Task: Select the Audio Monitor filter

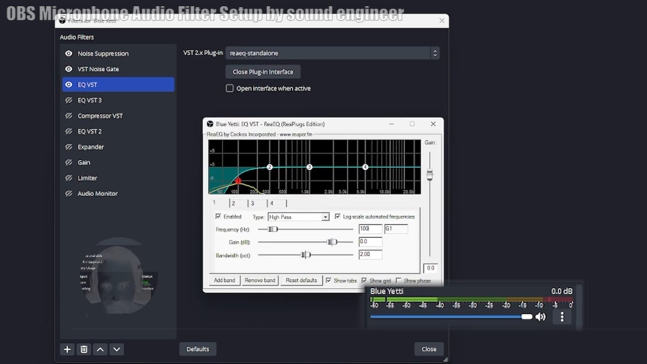Action: (118, 194)
